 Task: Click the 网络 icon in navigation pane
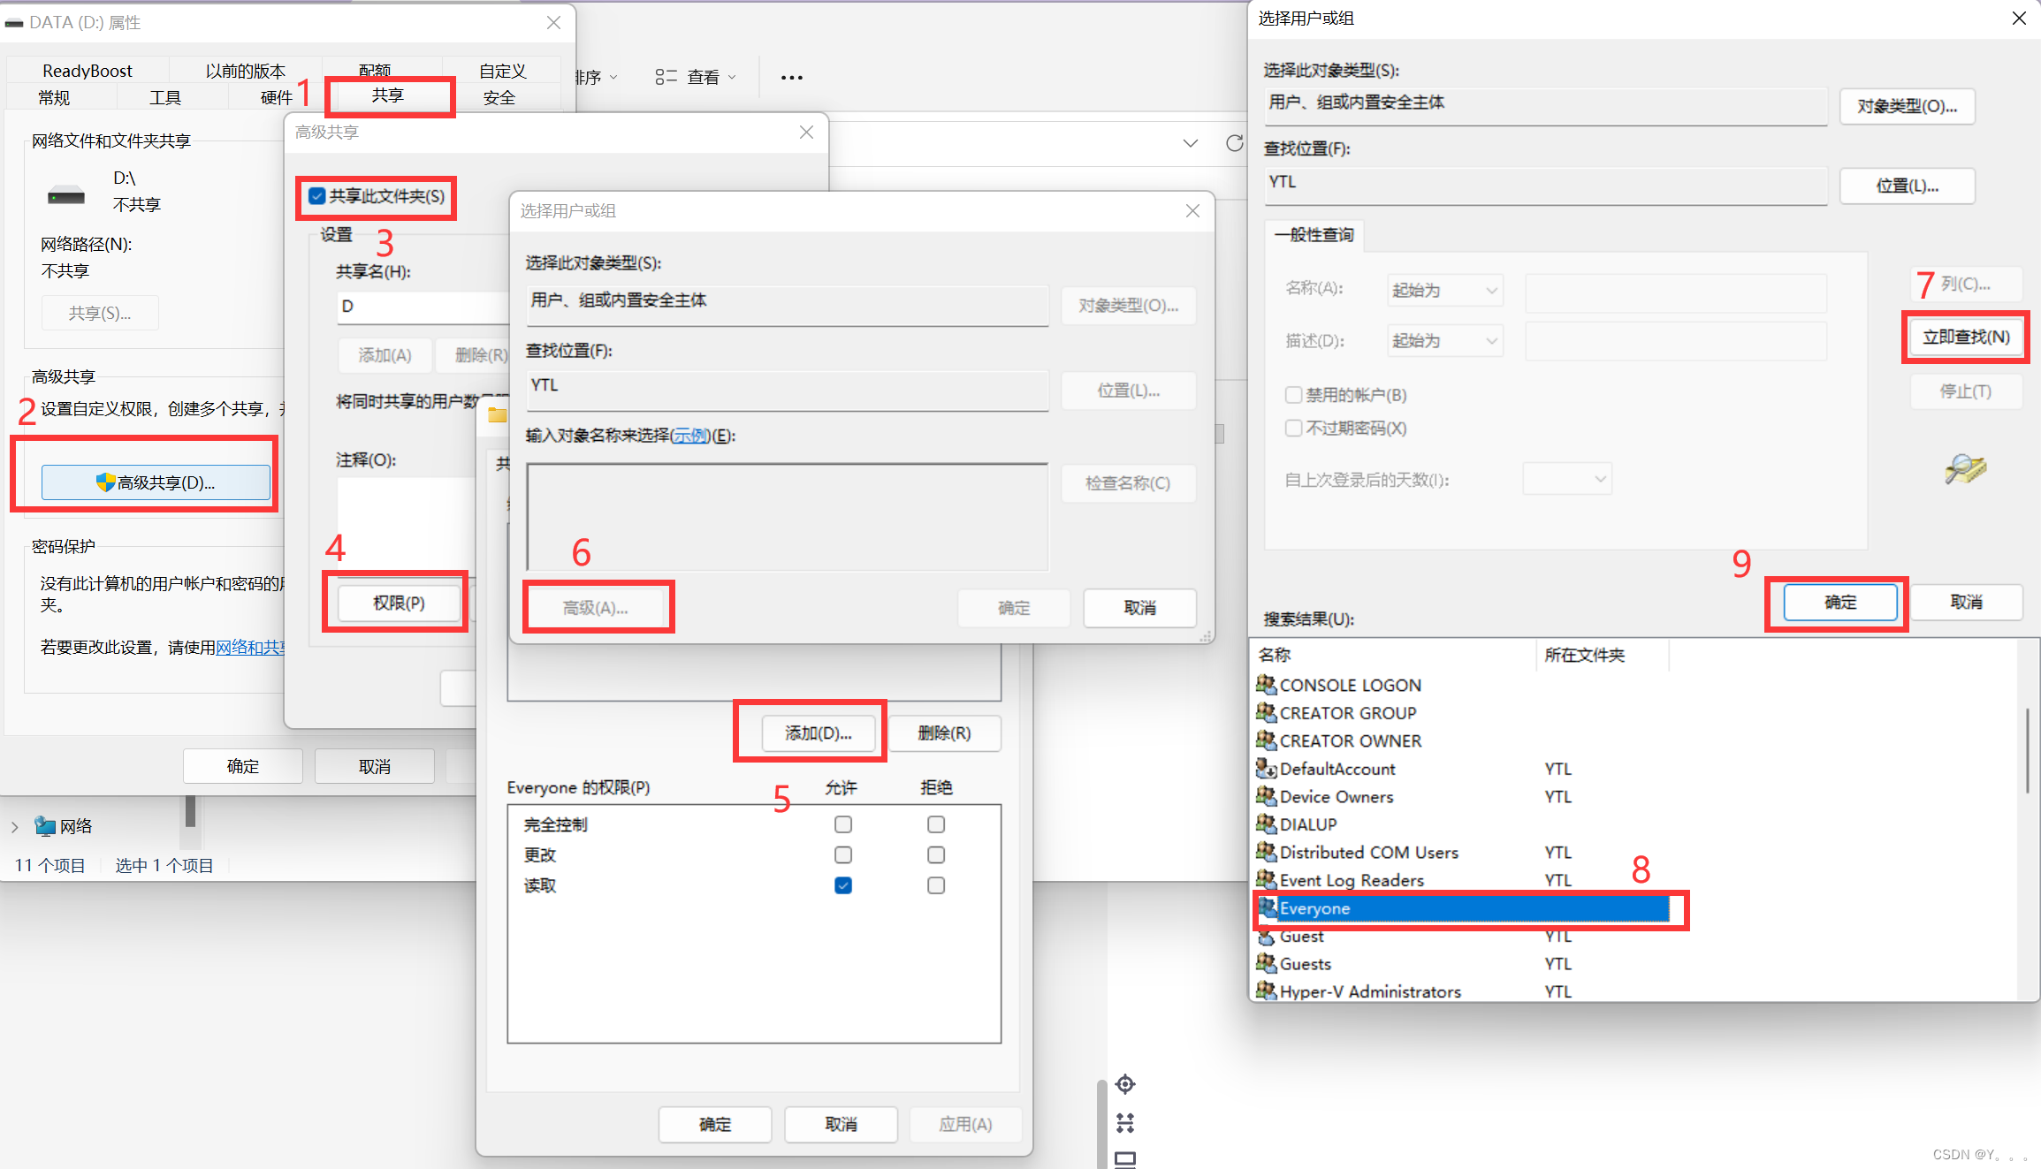pyautogui.click(x=43, y=825)
